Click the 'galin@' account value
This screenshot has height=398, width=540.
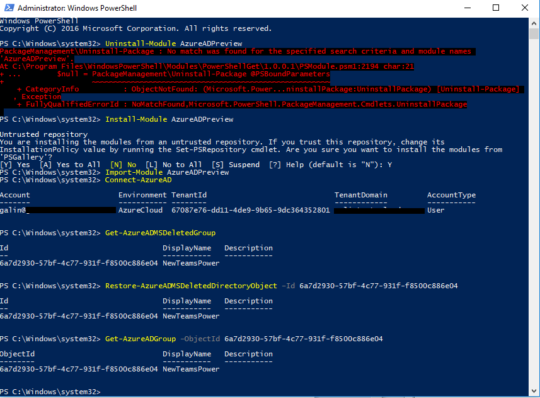click(13, 210)
